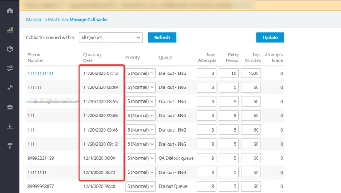Select the 12/1/2020 06:00 date cell

(x=100, y=158)
